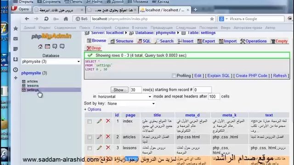This screenshot has width=294, height=165.
Task: Click Server: localhost breadcrumb link
Action: pyautogui.click(x=107, y=33)
